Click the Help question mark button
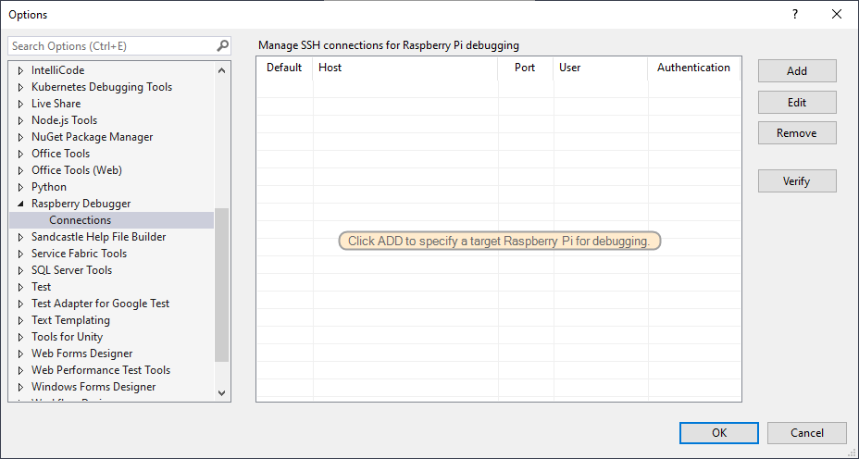 tap(794, 14)
